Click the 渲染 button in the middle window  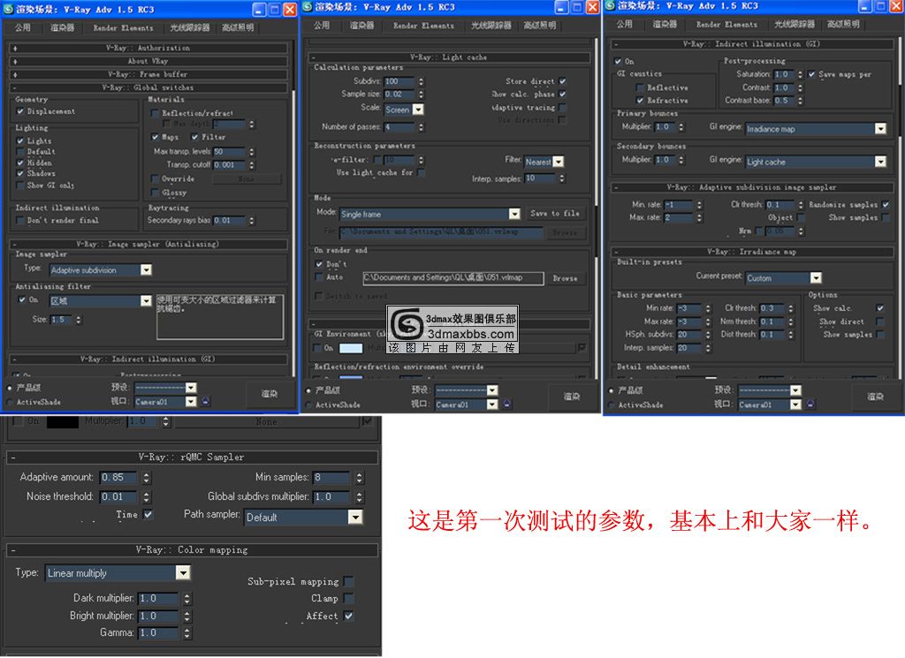click(x=572, y=397)
